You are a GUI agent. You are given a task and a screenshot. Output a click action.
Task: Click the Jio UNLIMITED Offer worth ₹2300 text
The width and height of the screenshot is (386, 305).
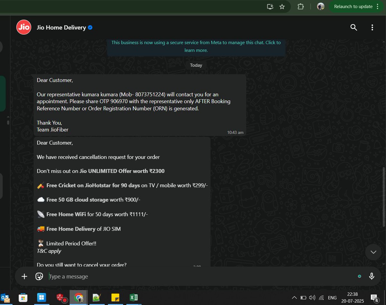click(x=122, y=171)
